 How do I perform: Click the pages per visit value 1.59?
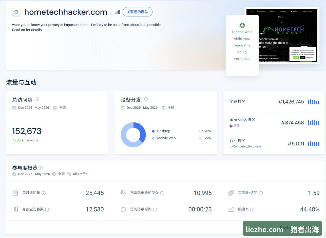(x=314, y=193)
